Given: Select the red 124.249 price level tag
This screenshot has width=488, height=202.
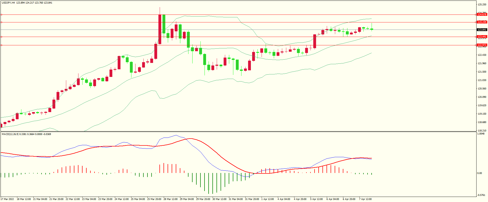Looking at the screenshot, I should [x=482, y=22].
